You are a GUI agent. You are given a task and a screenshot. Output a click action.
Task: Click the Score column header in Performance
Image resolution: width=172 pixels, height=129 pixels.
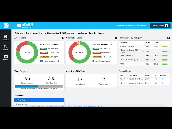148,42
